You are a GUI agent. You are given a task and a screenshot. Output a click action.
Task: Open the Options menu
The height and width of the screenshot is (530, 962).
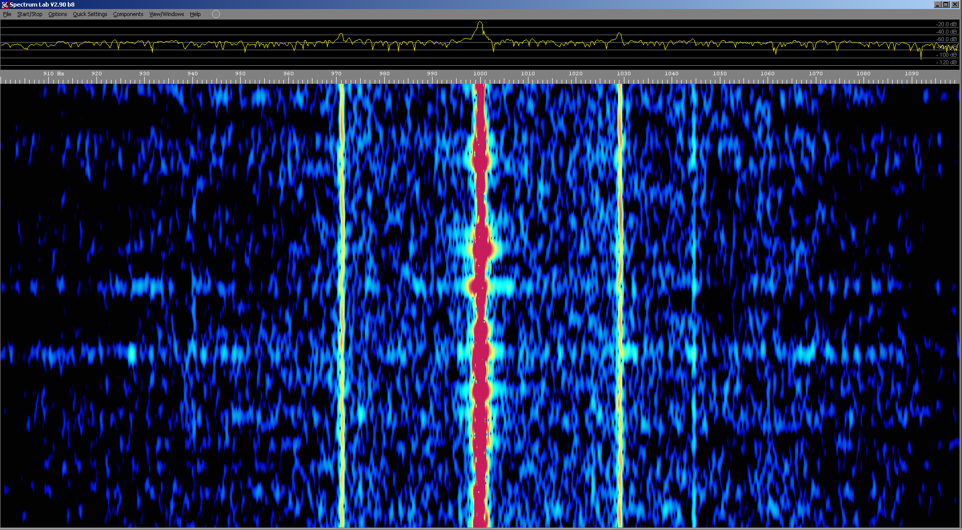(x=57, y=14)
